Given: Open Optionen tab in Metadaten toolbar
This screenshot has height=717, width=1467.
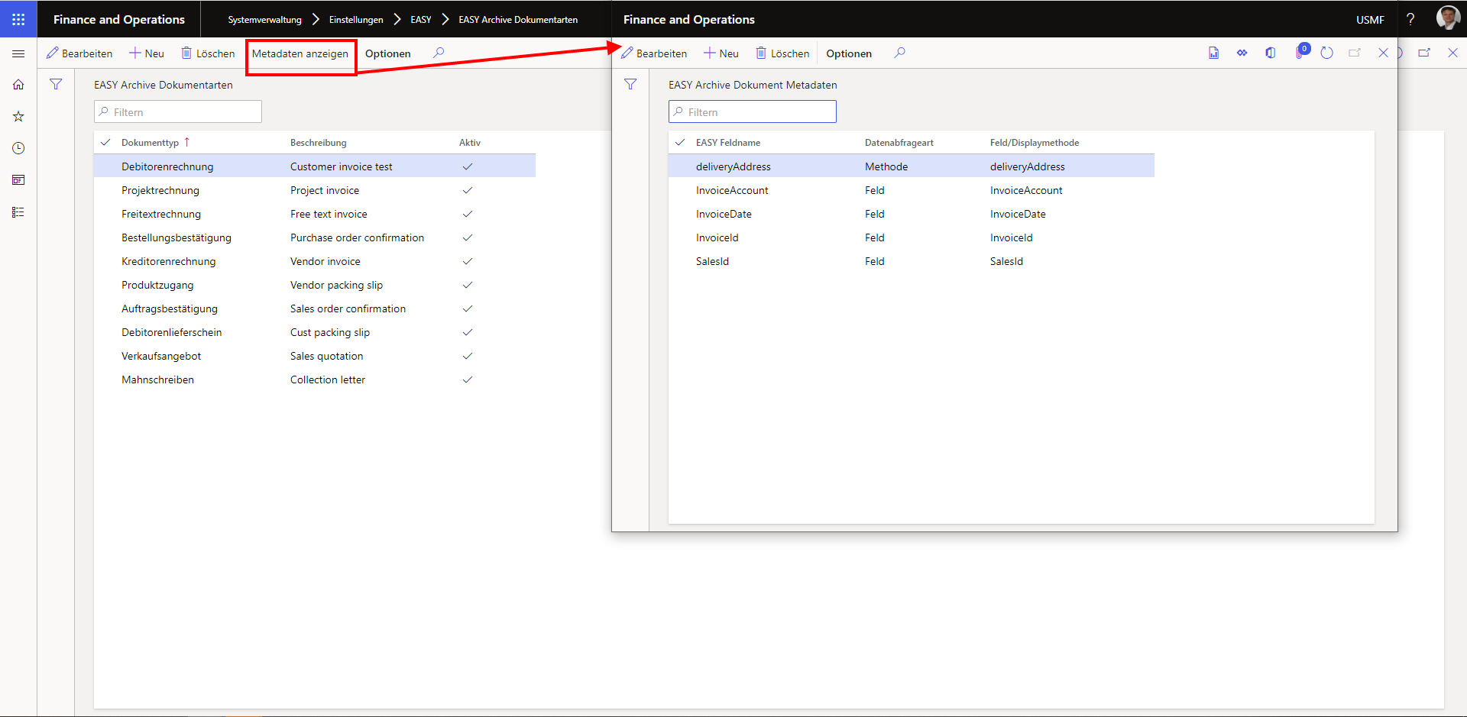Looking at the screenshot, I should 849,53.
